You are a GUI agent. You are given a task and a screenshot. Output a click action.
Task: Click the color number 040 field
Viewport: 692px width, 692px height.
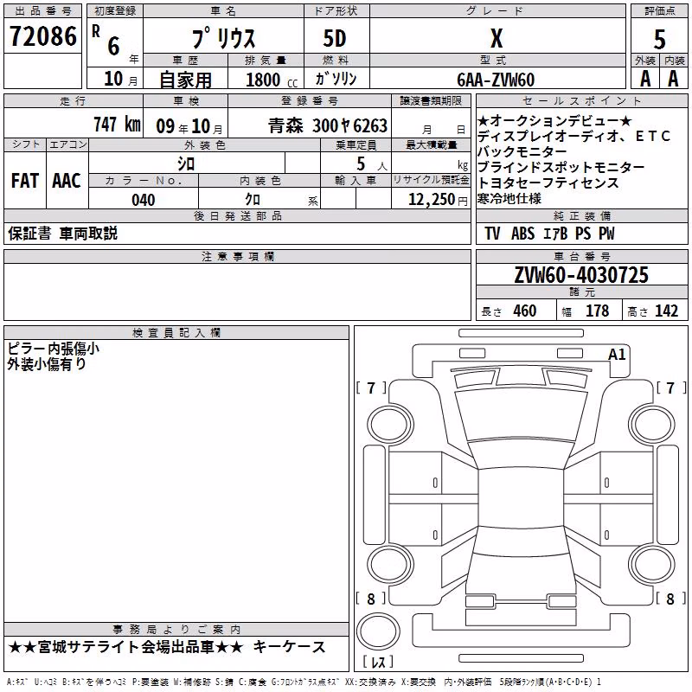click(x=144, y=200)
